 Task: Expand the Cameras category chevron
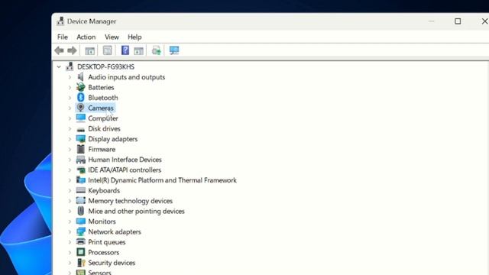tap(70, 108)
